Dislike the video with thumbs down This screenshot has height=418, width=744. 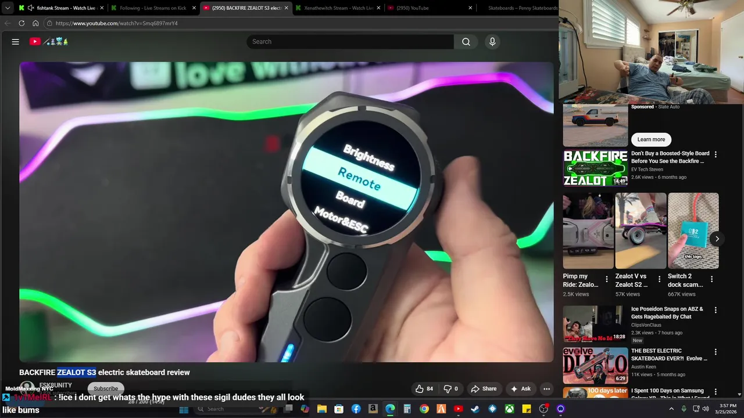click(x=451, y=389)
